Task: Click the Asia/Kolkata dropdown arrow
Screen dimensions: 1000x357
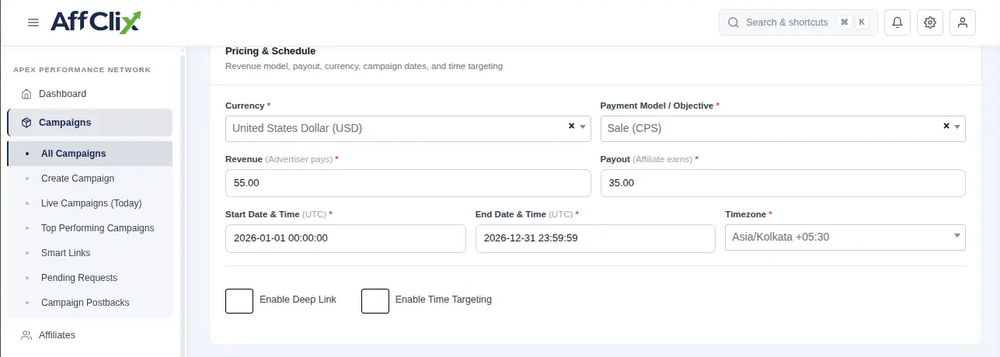Action: 957,236
